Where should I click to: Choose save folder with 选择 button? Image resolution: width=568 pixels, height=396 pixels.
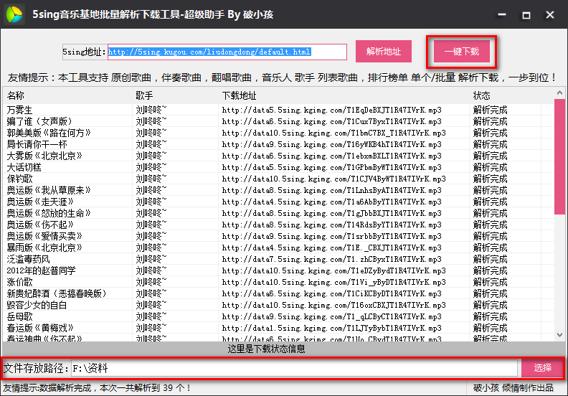542,368
